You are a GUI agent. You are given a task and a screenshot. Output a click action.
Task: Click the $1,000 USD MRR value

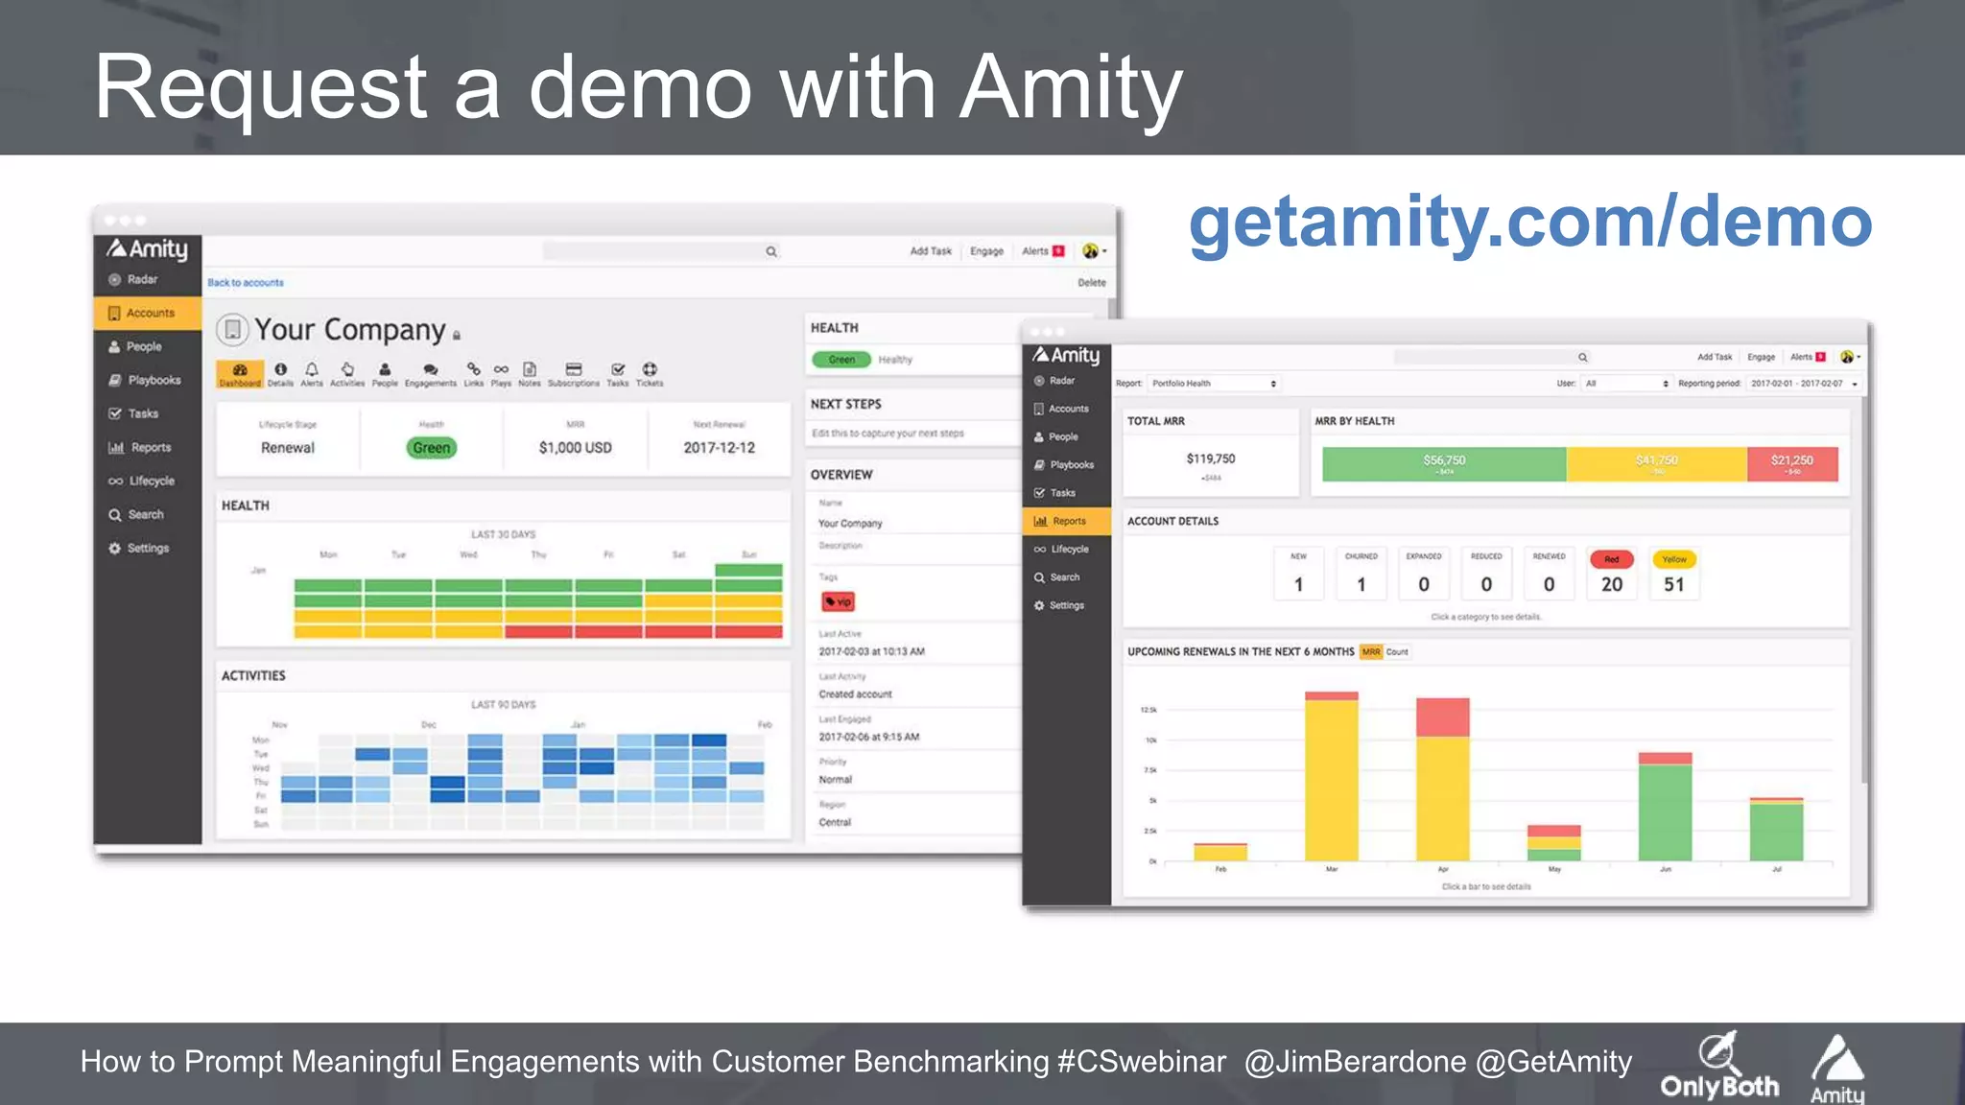[576, 448]
